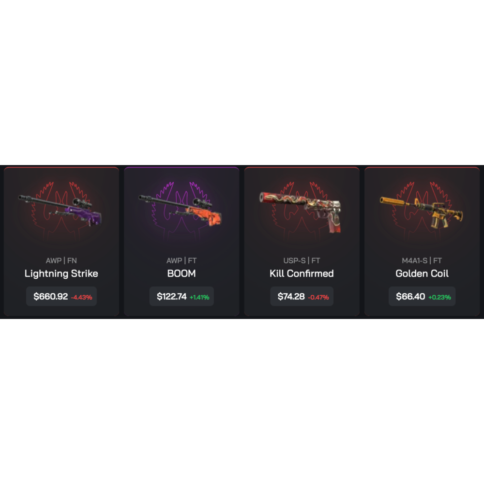Click the +1.41% price change indicator
Viewport: 484px width, 484px height.
[x=199, y=297]
